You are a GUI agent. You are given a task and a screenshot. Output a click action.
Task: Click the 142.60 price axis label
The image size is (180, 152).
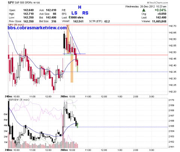pyautogui.click(x=172, y=39)
